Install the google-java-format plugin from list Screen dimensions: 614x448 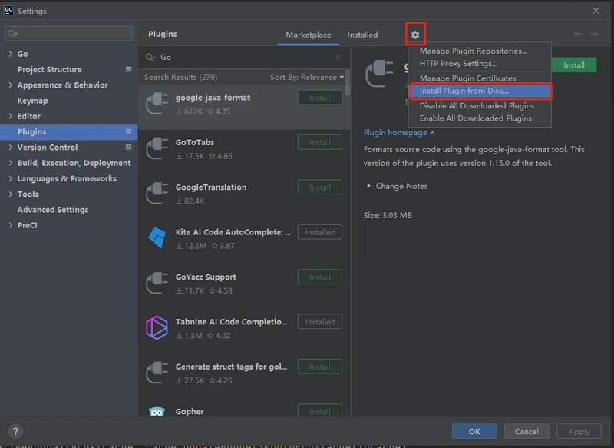[x=320, y=98]
